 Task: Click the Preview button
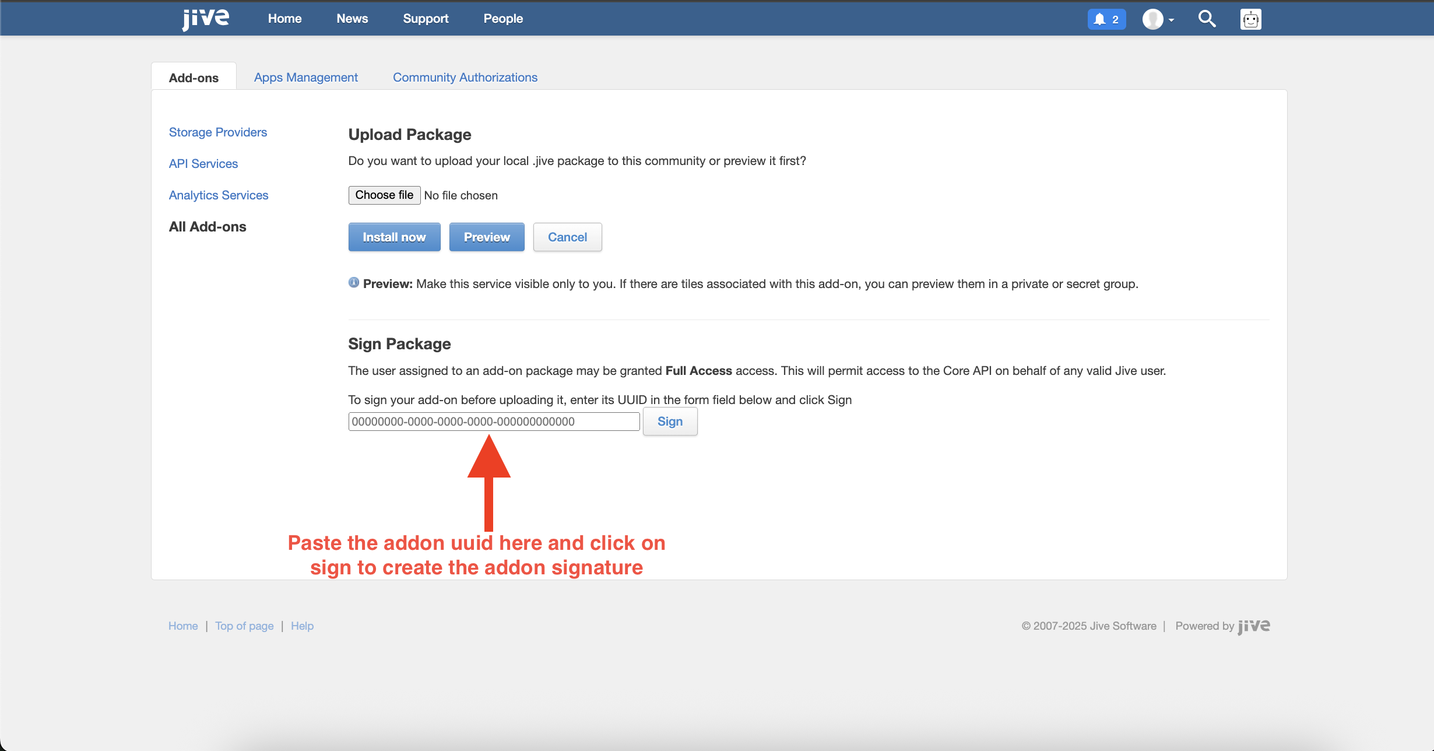(x=486, y=237)
